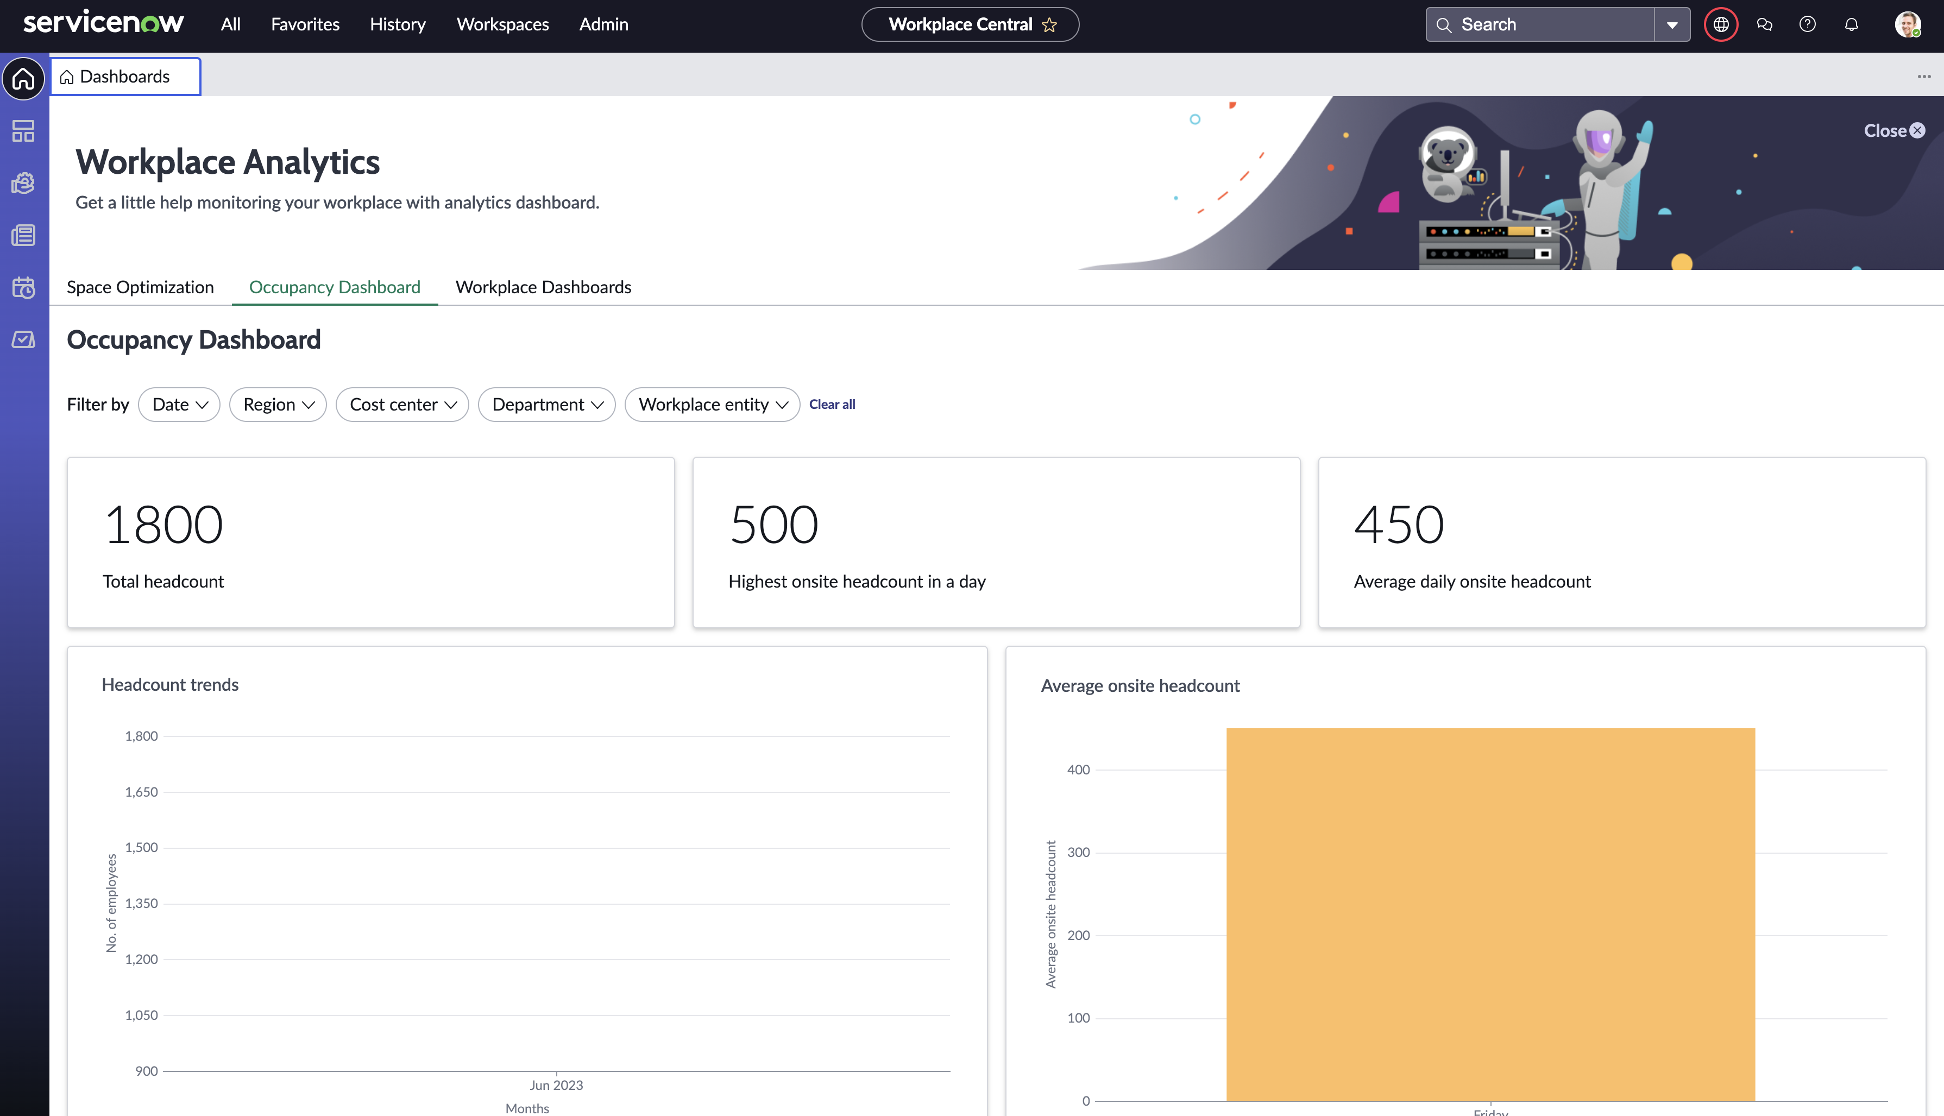Close the Workplace Analytics banner
Image resolution: width=1944 pixels, height=1116 pixels.
click(x=1894, y=130)
